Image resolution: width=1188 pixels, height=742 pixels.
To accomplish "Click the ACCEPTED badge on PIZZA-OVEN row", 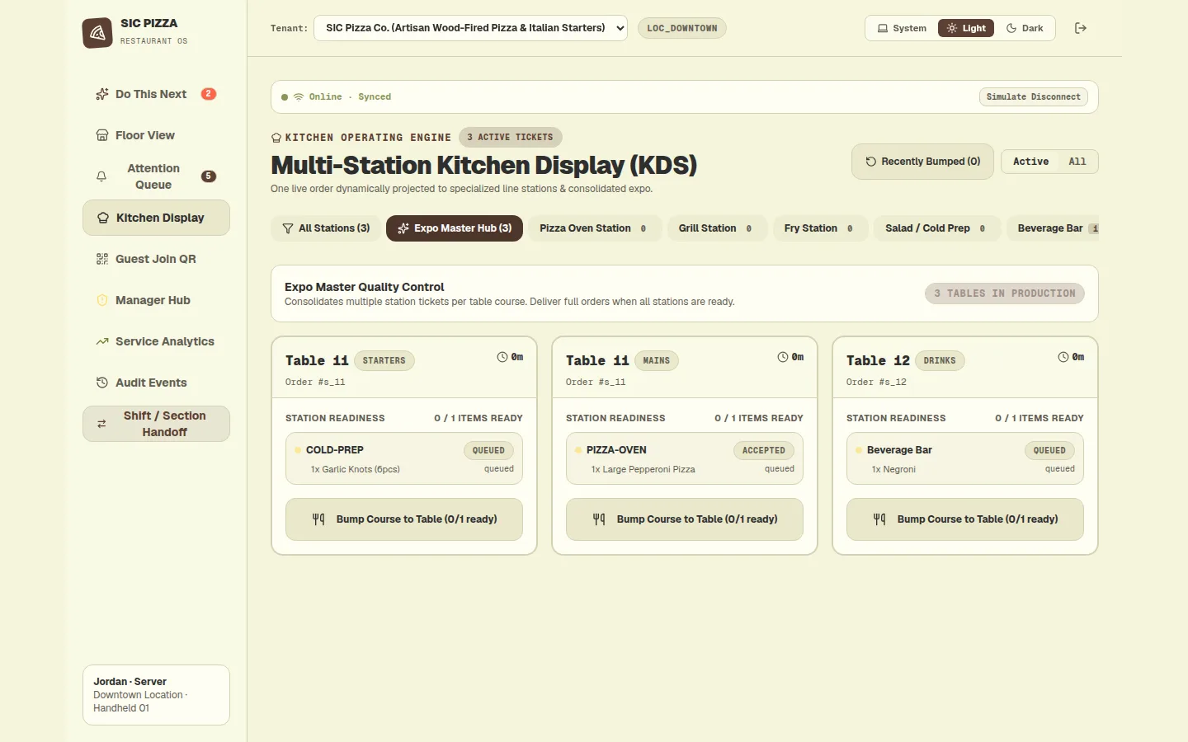I will pyautogui.click(x=764, y=450).
